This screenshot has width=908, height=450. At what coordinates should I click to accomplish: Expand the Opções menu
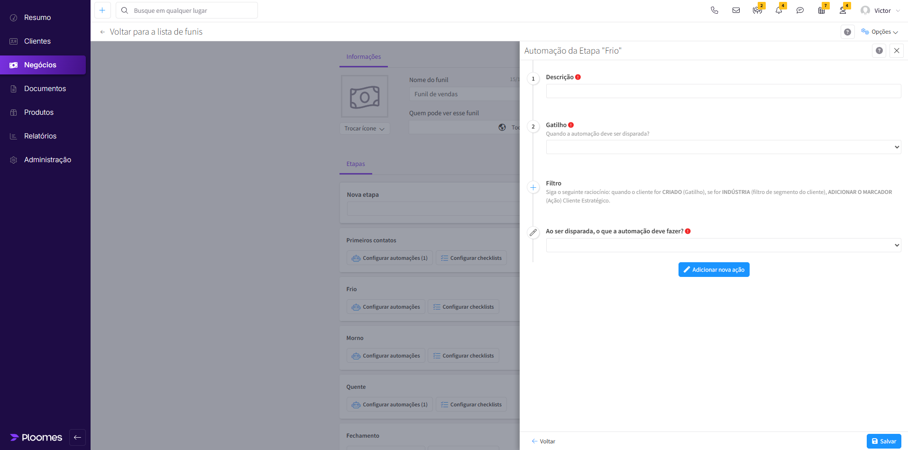[x=880, y=32]
